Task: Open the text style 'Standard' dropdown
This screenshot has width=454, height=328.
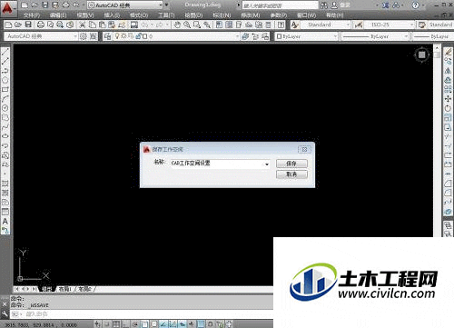Action: click(x=325, y=25)
